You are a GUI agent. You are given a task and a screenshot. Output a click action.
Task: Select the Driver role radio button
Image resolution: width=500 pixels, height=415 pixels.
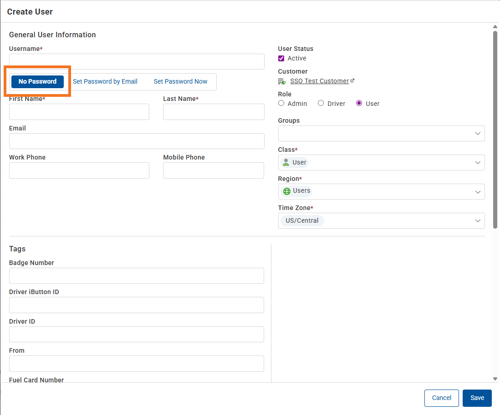click(x=321, y=103)
